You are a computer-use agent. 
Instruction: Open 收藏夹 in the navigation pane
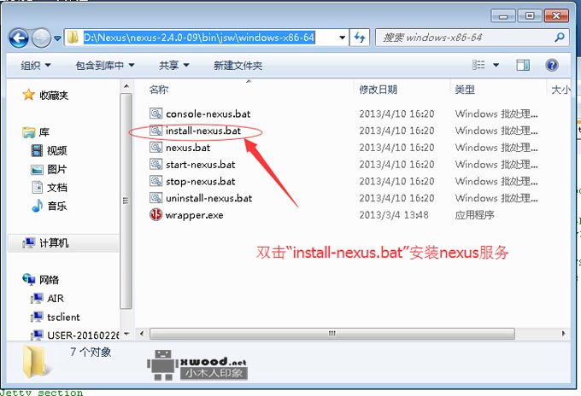(54, 96)
